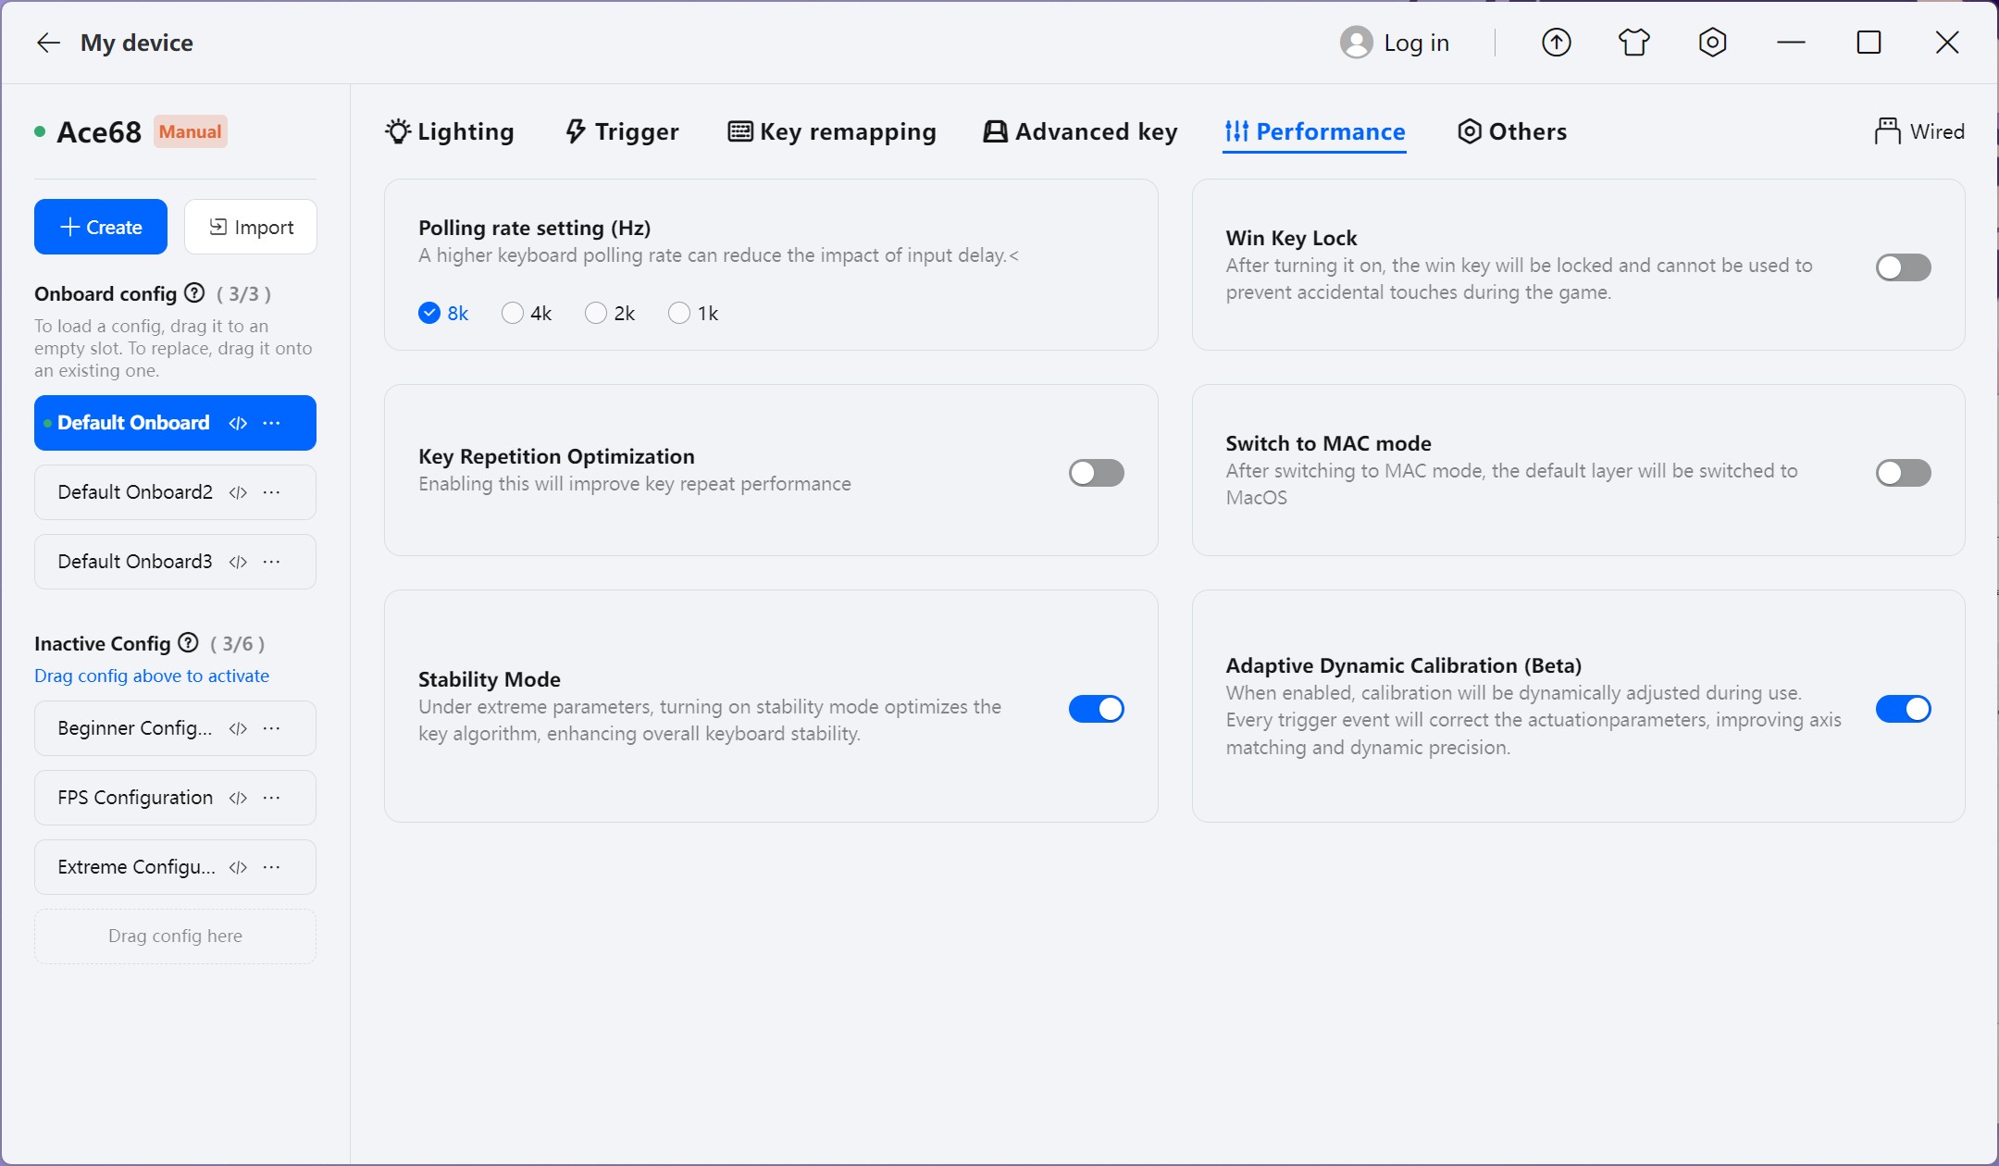Click the Create button

pos(101,227)
